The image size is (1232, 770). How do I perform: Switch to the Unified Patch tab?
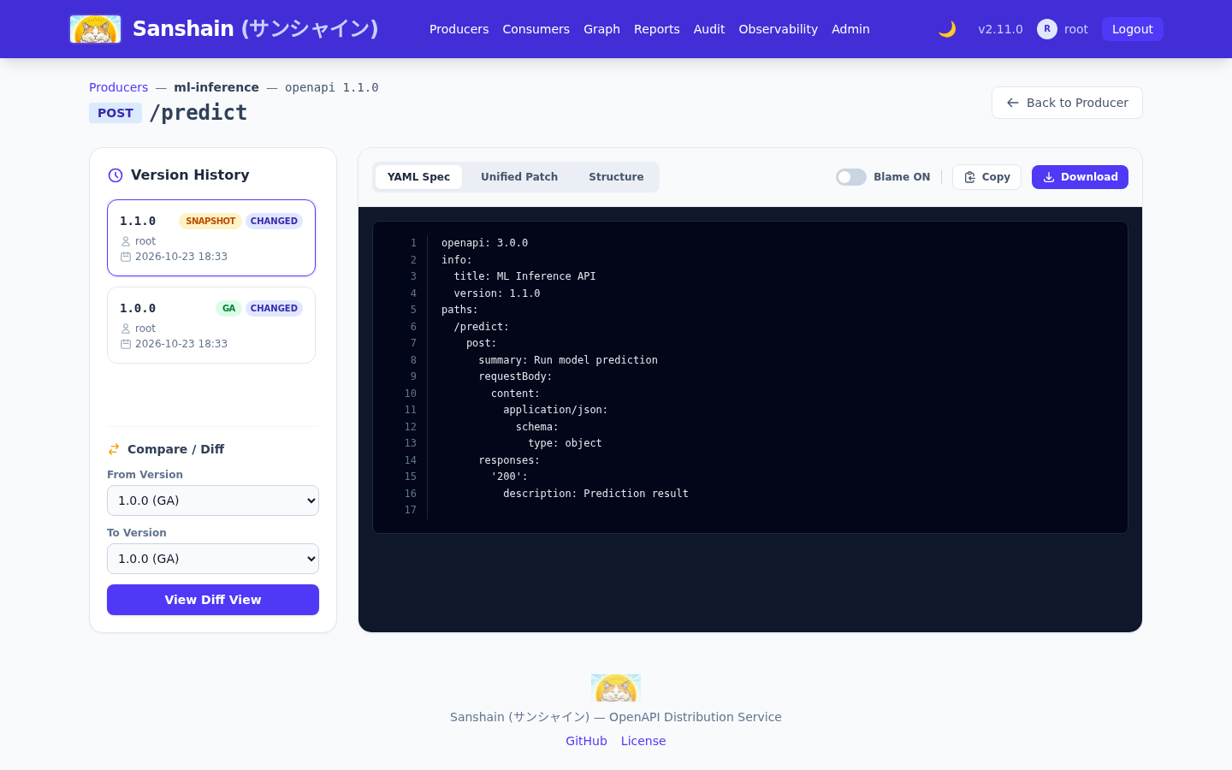(x=519, y=177)
